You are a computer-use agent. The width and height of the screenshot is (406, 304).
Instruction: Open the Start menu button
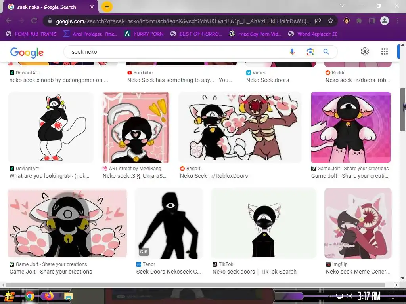tap(10, 296)
